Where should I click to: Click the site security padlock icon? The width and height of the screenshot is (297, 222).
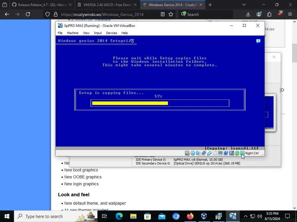coord(55,14)
